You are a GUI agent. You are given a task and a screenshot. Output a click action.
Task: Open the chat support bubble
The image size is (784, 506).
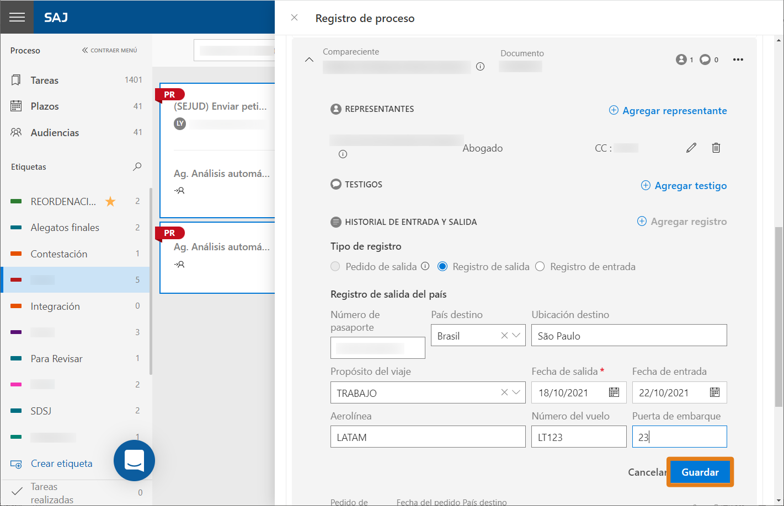pos(134,460)
